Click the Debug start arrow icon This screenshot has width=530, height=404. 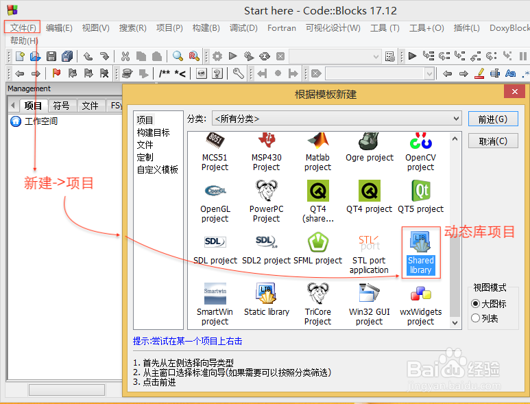point(412,56)
